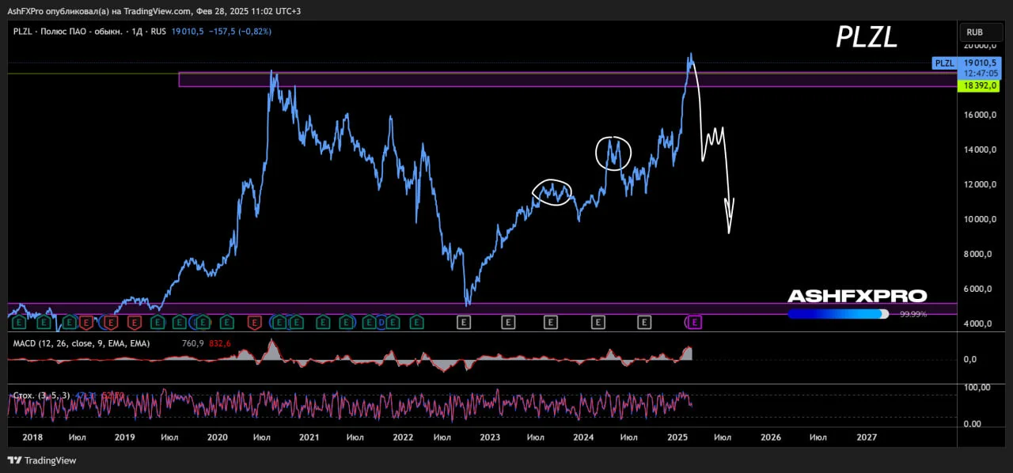This screenshot has height=473, width=1013.
Task: Click the 2021 label on time axis
Action: click(x=309, y=437)
